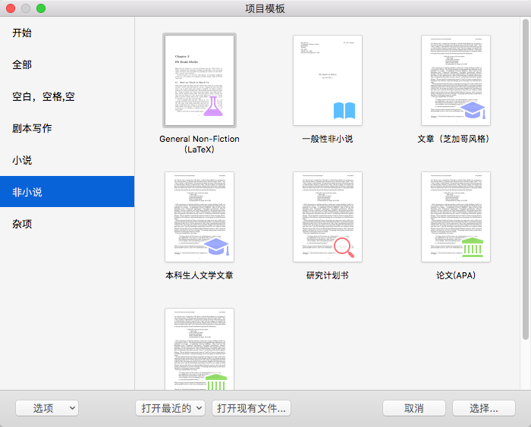
Task: Click the green zoom window button
Action: [41, 8]
